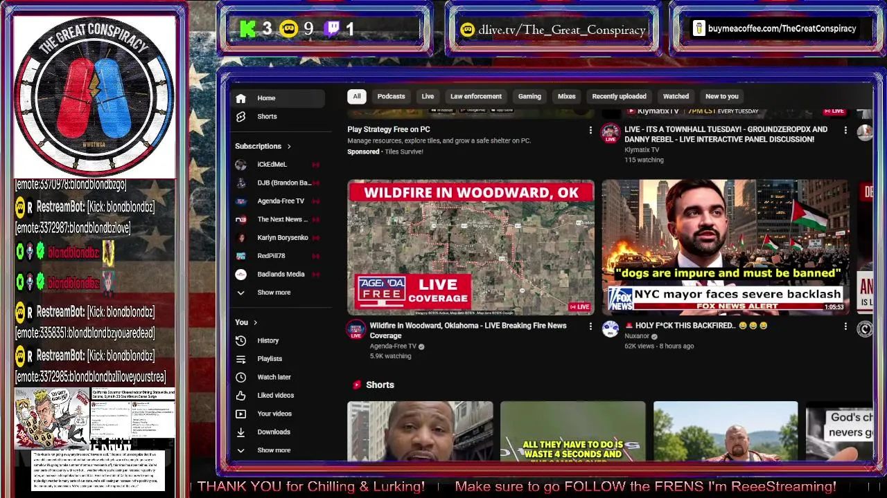Screen dimensions: 887x498
Task: Click the Karlyn Borysenko channel avatar
Action: (240, 238)
